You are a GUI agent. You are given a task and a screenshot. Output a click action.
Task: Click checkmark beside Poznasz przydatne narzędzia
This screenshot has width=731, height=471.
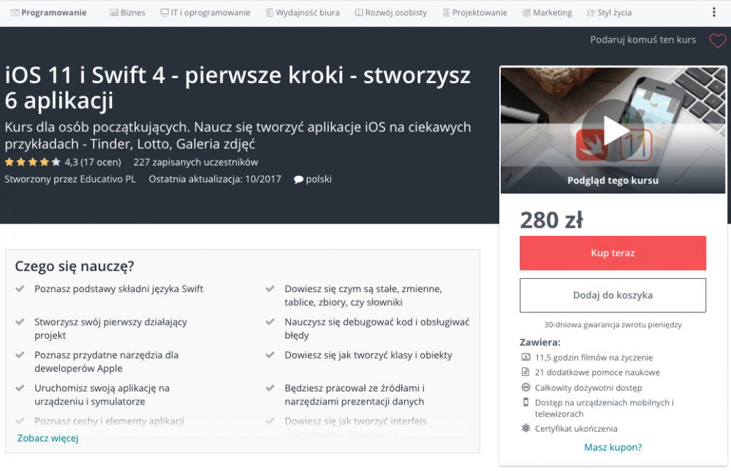point(20,355)
